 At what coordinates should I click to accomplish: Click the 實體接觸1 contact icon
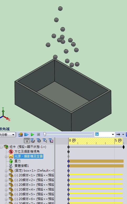coord(11,166)
